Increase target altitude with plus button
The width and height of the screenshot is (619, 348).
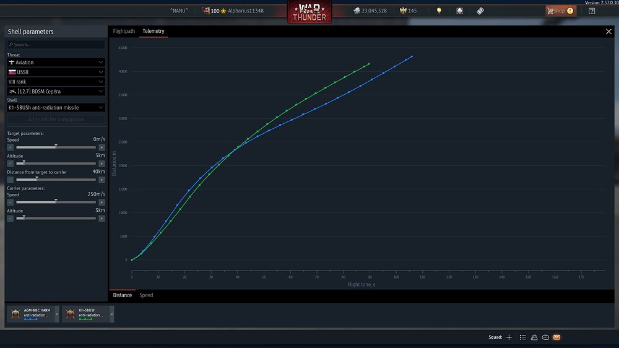tap(102, 163)
